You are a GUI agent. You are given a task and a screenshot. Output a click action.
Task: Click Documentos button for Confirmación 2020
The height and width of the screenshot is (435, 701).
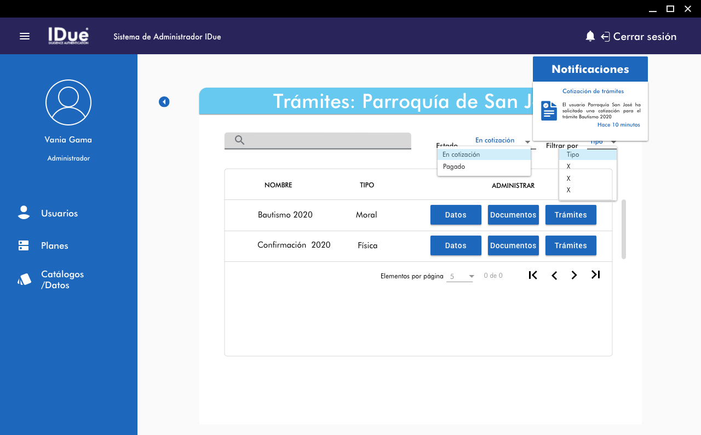click(513, 245)
